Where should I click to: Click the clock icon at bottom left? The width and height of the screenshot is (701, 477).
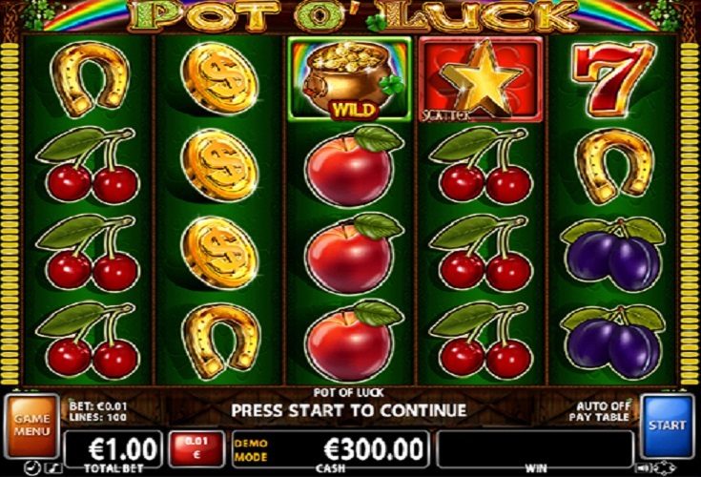click(x=32, y=468)
